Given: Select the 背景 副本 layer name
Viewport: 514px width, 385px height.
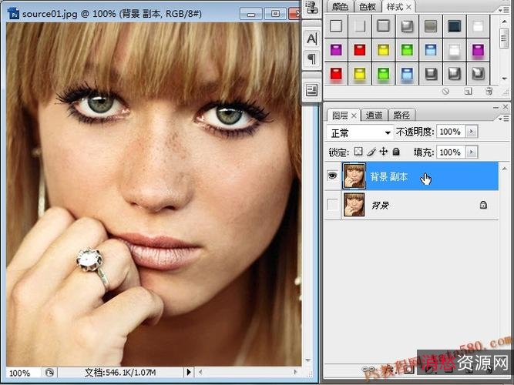Looking at the screenshot, I should (389, 177).
